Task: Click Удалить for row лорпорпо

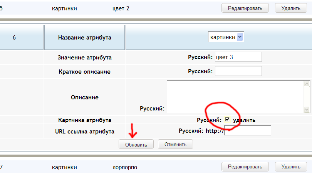Action: 291,166
